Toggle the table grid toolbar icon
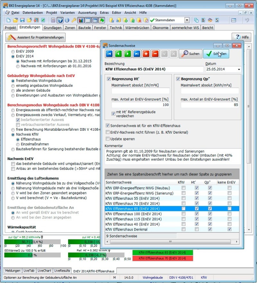 pyautogui.click(x=88, y=20)
